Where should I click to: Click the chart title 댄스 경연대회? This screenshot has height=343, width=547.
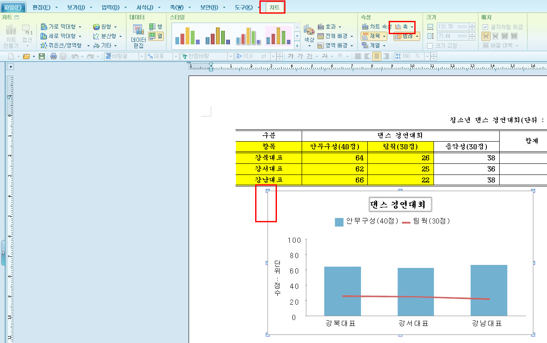(400, 205)
